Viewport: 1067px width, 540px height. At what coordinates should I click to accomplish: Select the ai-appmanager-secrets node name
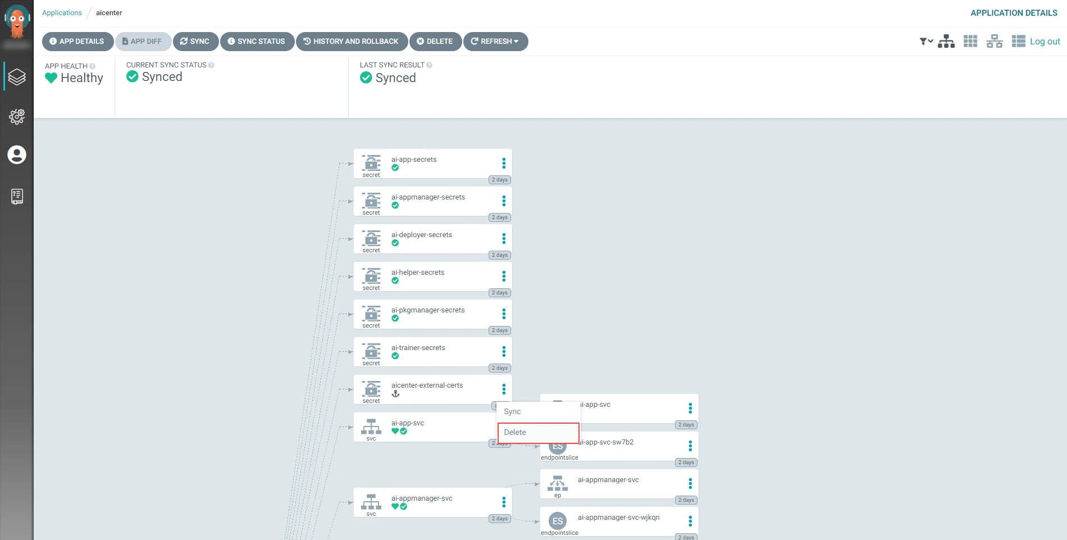(428, 197)
